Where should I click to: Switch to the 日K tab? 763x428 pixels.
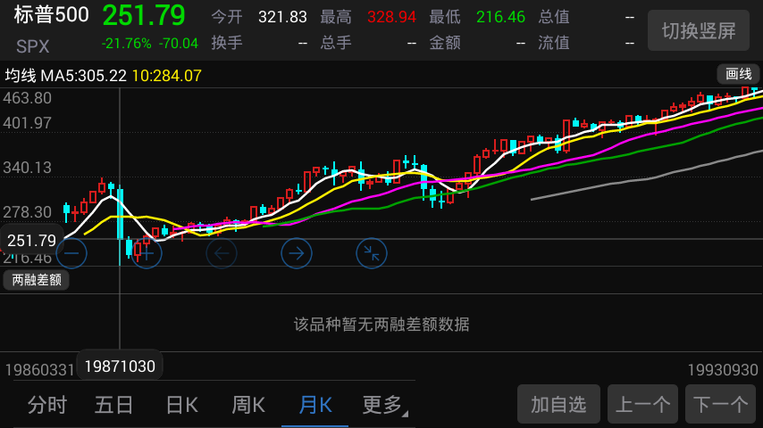[x=181, y=405]
